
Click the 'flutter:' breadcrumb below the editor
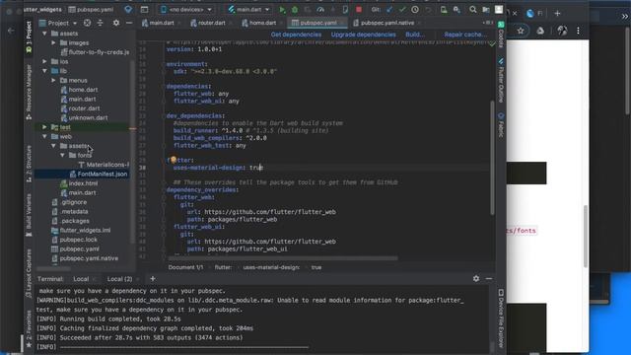223,267
